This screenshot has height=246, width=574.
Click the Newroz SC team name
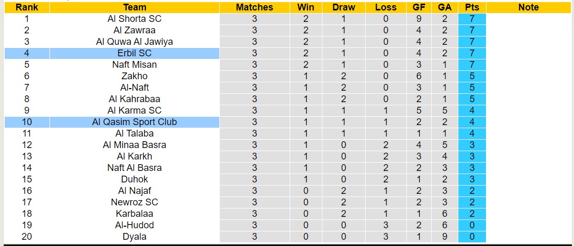click(x=134, y=202)
